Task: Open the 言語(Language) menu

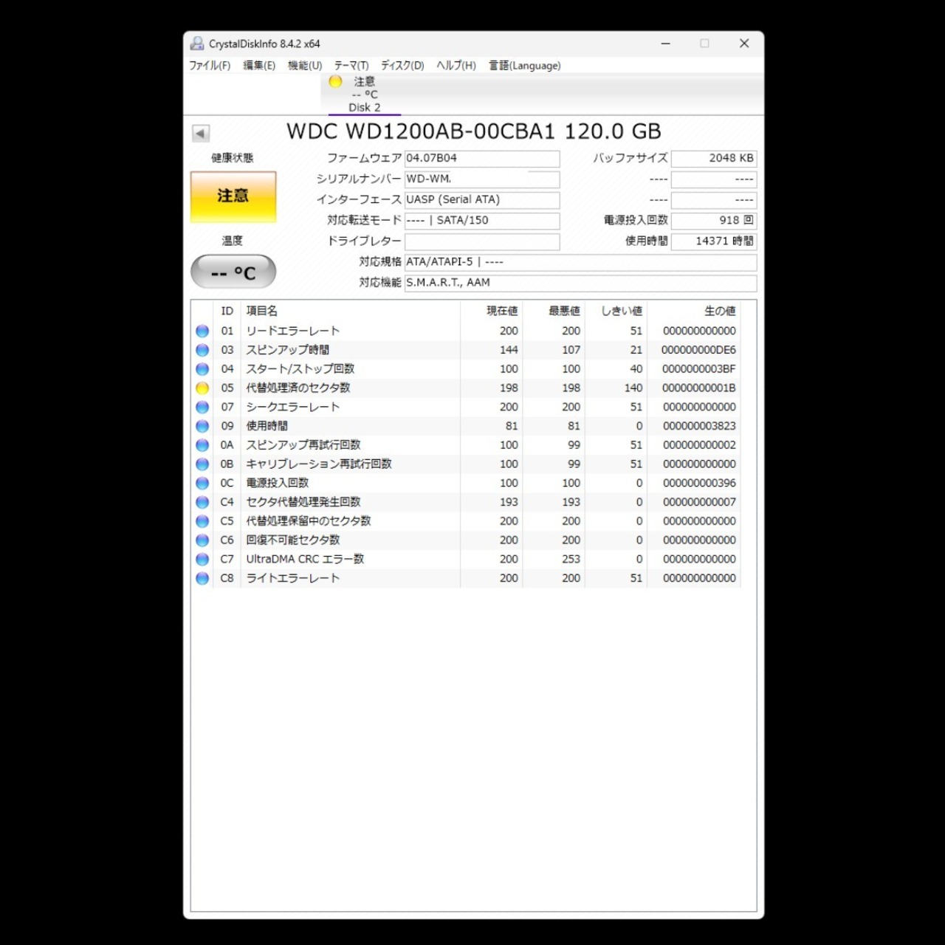Action: 525,66
